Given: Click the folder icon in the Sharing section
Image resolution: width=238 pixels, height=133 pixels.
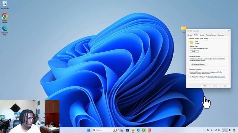Looking at the screenshot, I should coord(192,42).
